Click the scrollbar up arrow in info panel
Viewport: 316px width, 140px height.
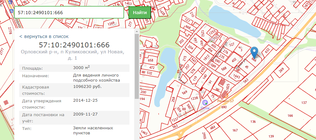pos(137,31)
